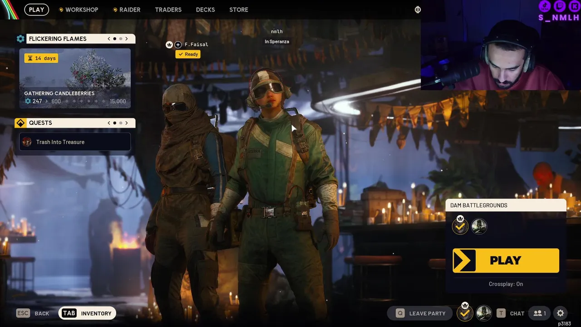Click the Q key icon for Leave Party
This screenshot has height=327, width=581.
(x=400, y=313)
